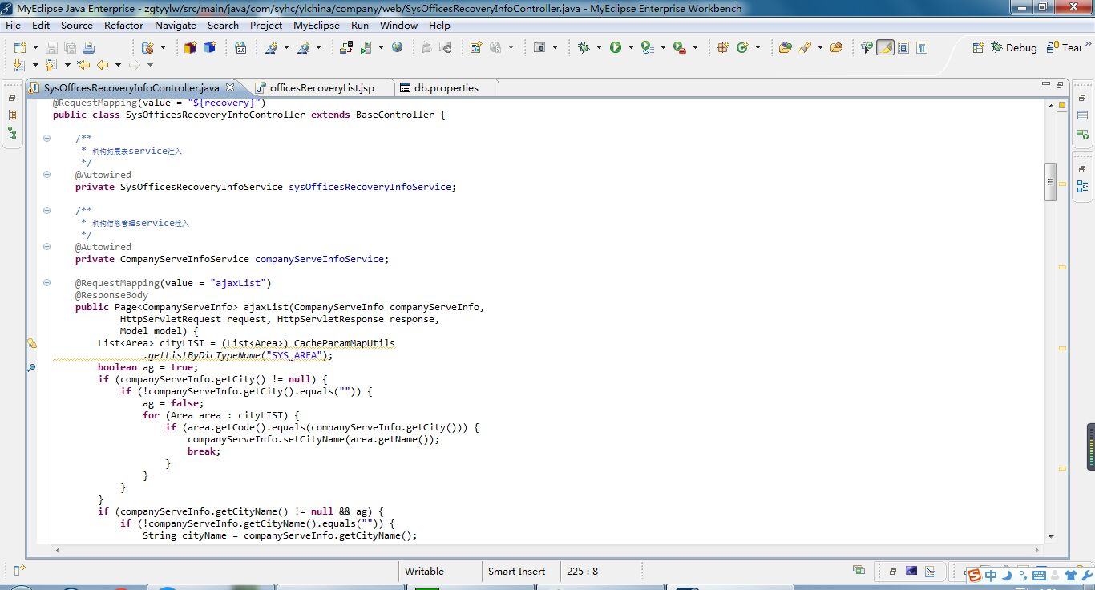Open the Refactor menu
The image size is (1095, 590).
123,25
